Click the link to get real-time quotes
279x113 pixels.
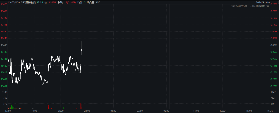tap(250, 6)
